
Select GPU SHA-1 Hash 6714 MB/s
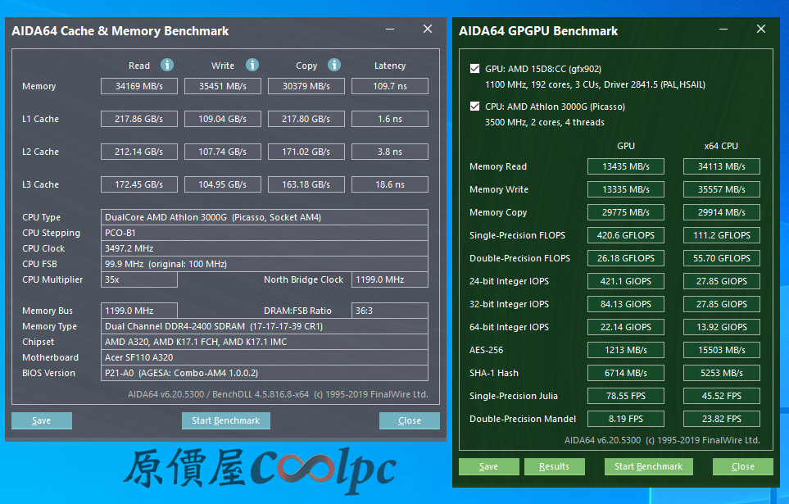coord(626,373)
